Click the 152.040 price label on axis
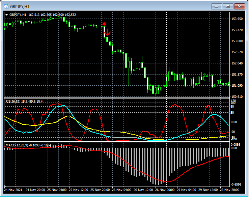This screenshot has height=197, width=249. [x=238, y=63]
